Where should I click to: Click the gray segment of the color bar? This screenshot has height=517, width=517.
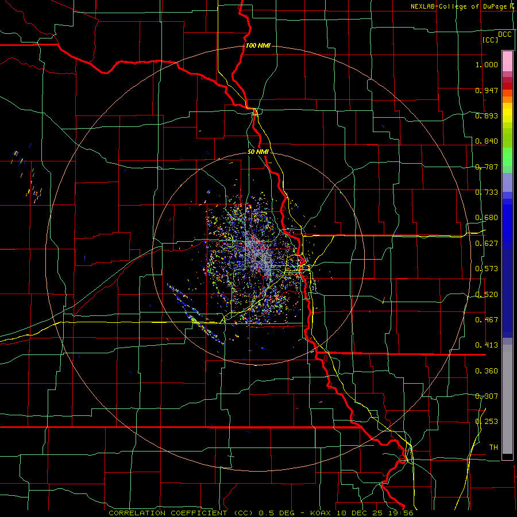click(x=507, y=399)
